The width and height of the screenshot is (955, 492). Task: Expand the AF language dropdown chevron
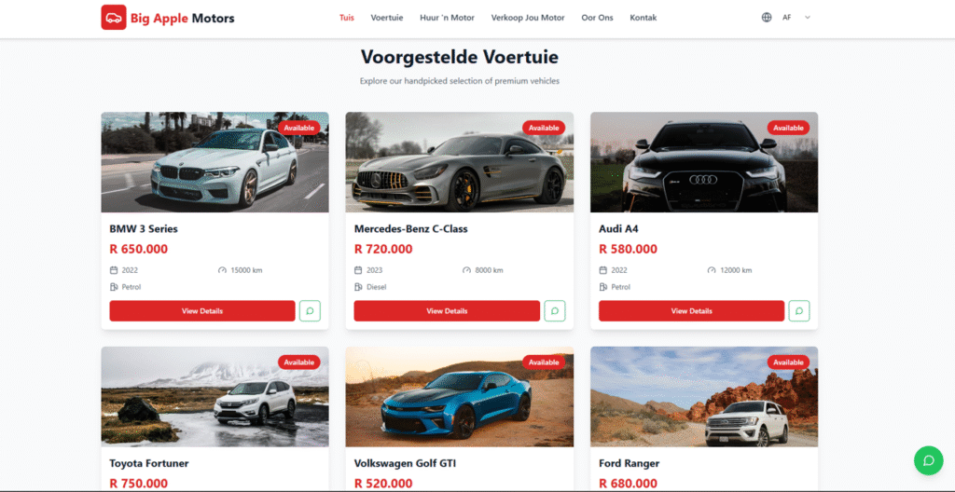point(808,18)
